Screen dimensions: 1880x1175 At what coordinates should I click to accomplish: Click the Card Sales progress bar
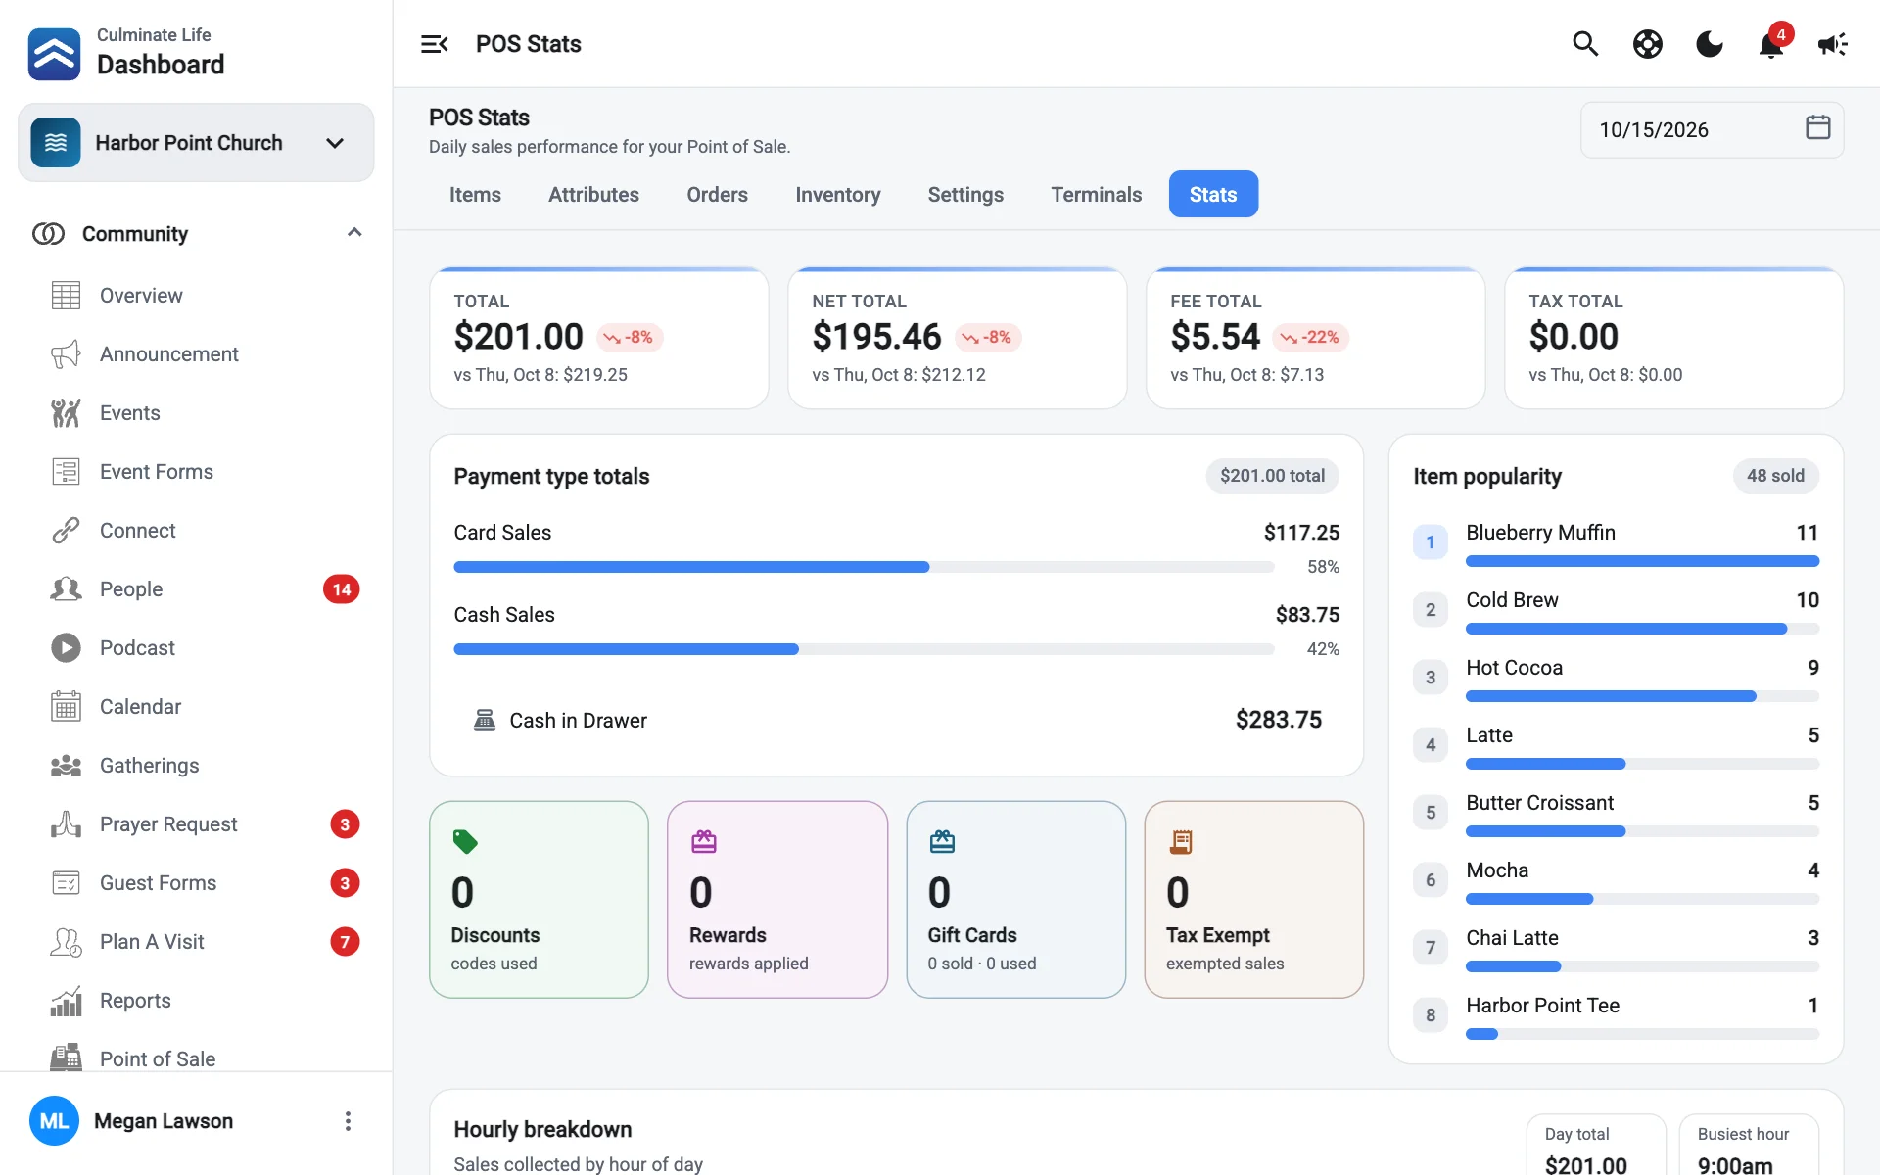click(864, 567)
